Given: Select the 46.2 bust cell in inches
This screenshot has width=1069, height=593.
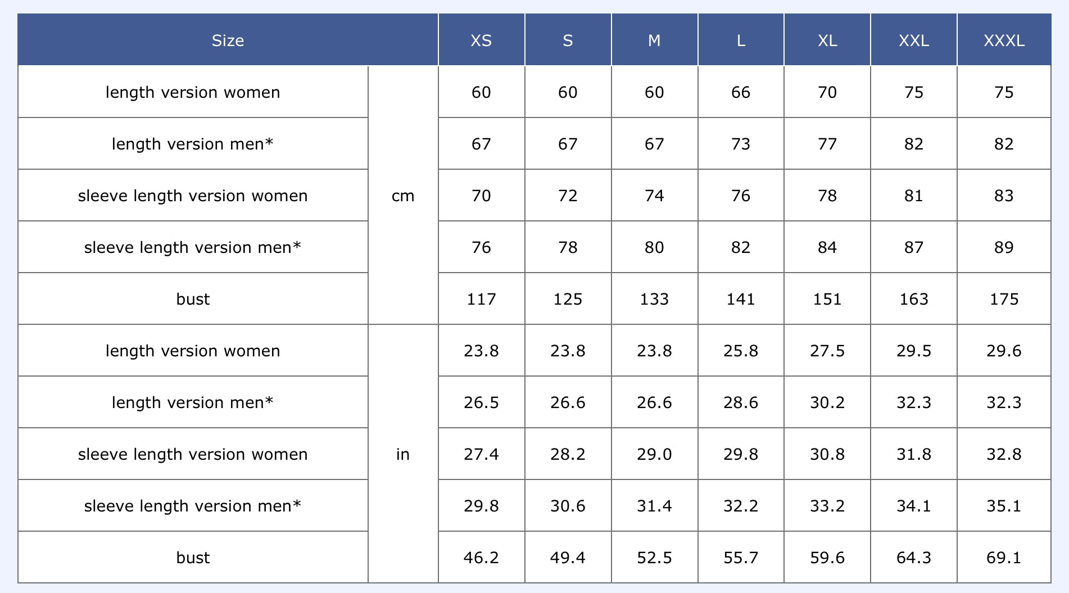Looking at the screenshot, I should (x=481, y=558).
